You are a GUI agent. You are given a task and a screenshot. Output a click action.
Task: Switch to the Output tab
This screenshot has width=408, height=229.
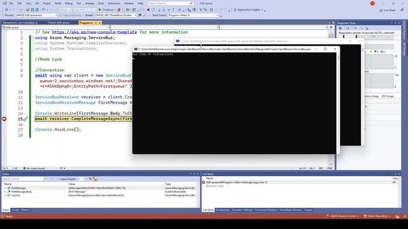click(308, 210)
